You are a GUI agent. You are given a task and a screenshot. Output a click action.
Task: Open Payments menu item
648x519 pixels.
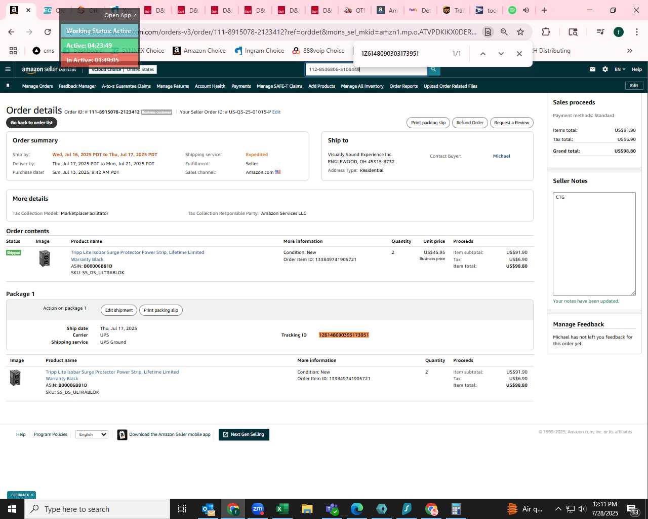pyautogui.click(x=241, y=86)
